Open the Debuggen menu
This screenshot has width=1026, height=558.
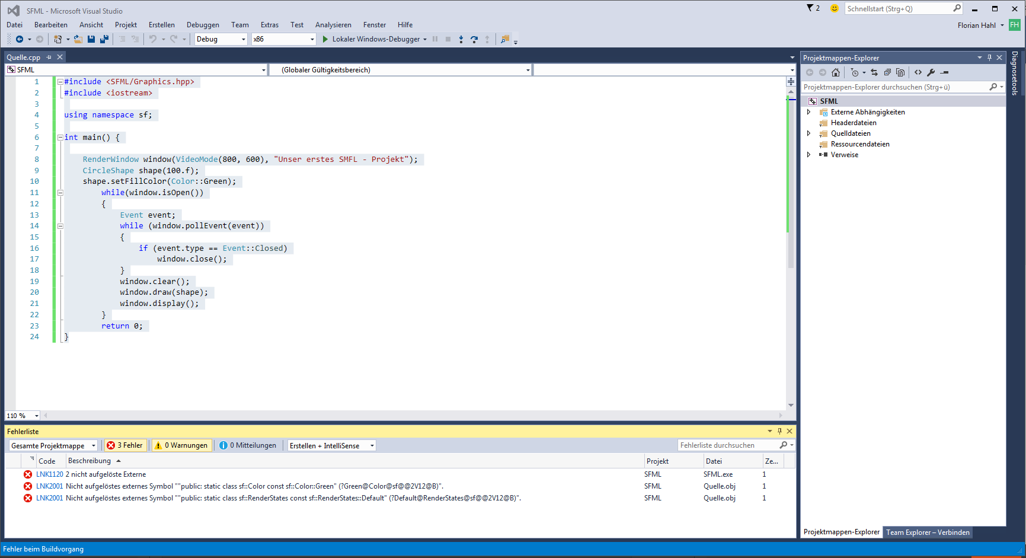click(203, 25)
